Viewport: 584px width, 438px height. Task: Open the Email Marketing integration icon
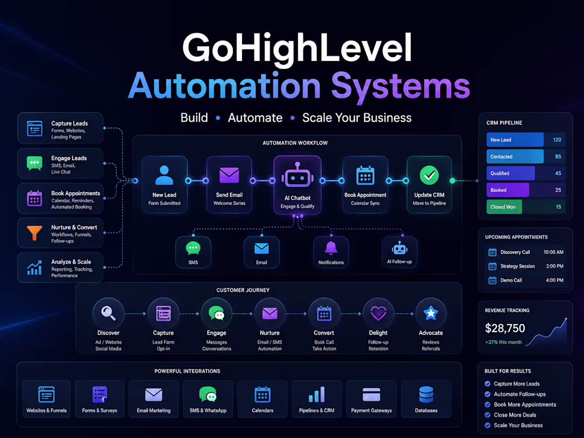click(153, 394)
